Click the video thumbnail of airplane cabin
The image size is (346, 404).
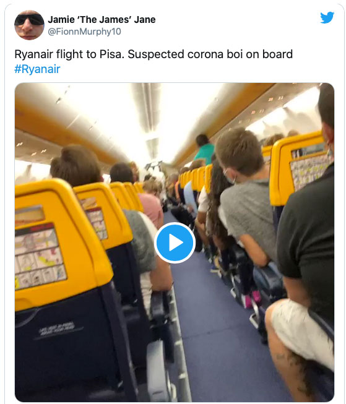point(175,242)
